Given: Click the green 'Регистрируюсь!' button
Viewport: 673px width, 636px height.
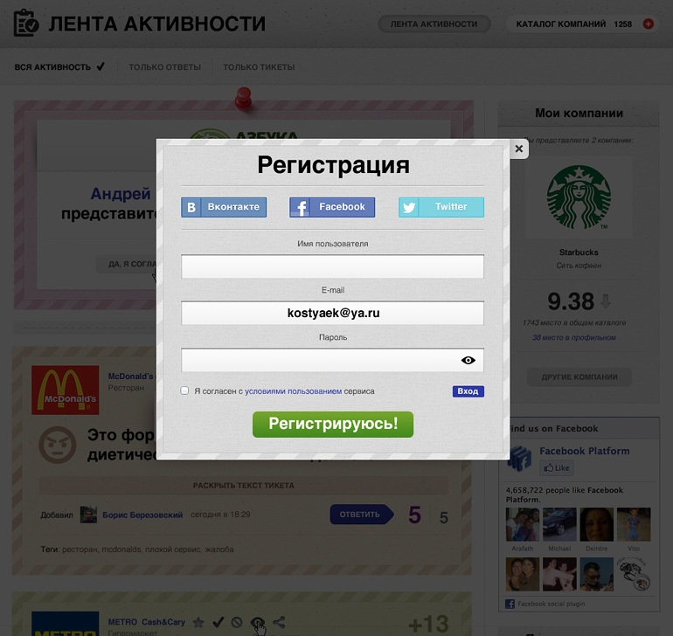Looking at the screenshot, I should (x=333, y=425).
